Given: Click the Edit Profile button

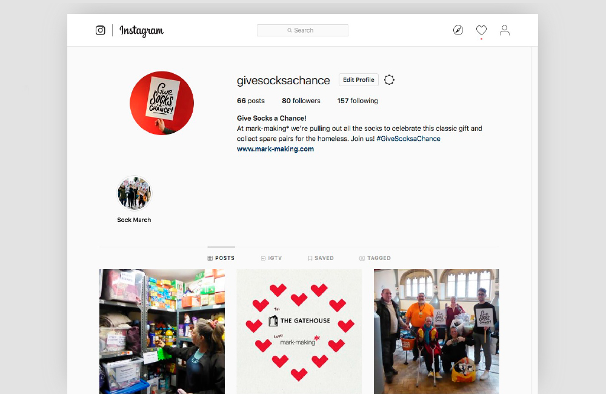Looking at the screenshot, I should point(359,79).
